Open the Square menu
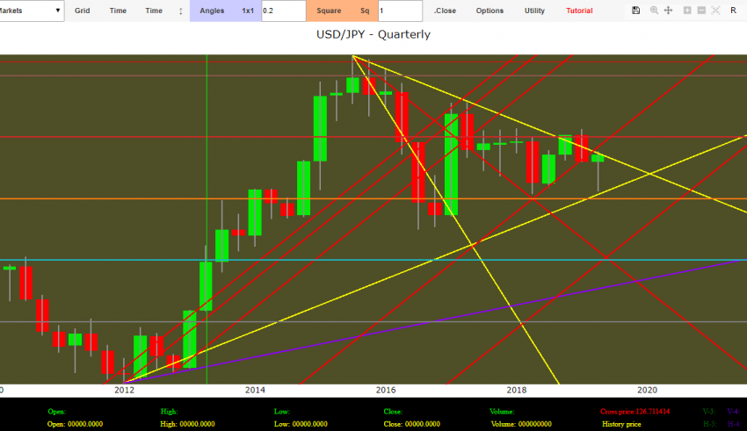Screen dimensions: 747x431 coord(329,11)
